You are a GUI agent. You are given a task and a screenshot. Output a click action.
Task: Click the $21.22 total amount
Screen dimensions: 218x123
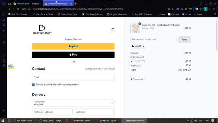(x=187, y=70)
